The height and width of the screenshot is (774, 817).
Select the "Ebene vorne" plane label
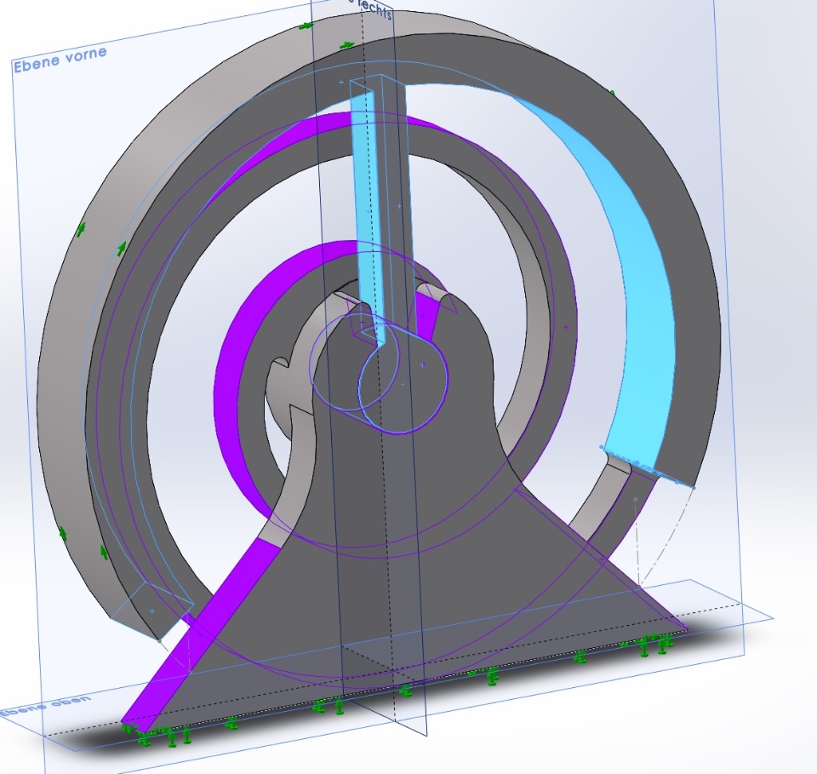tap(60, 60)
